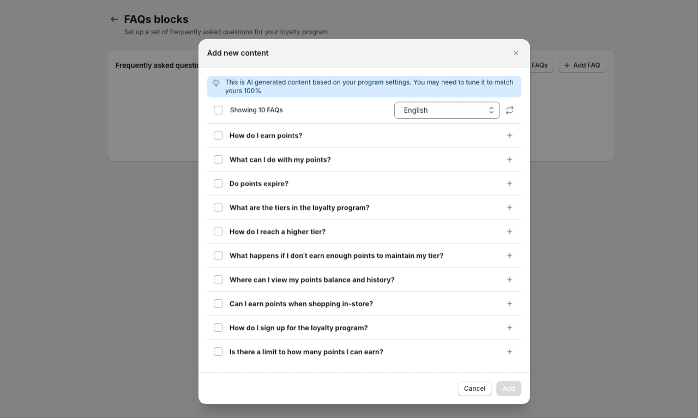698x418 pixels.
Task: Click plus icon for 'Do points expire?'
Action: (x=510, y=183)
